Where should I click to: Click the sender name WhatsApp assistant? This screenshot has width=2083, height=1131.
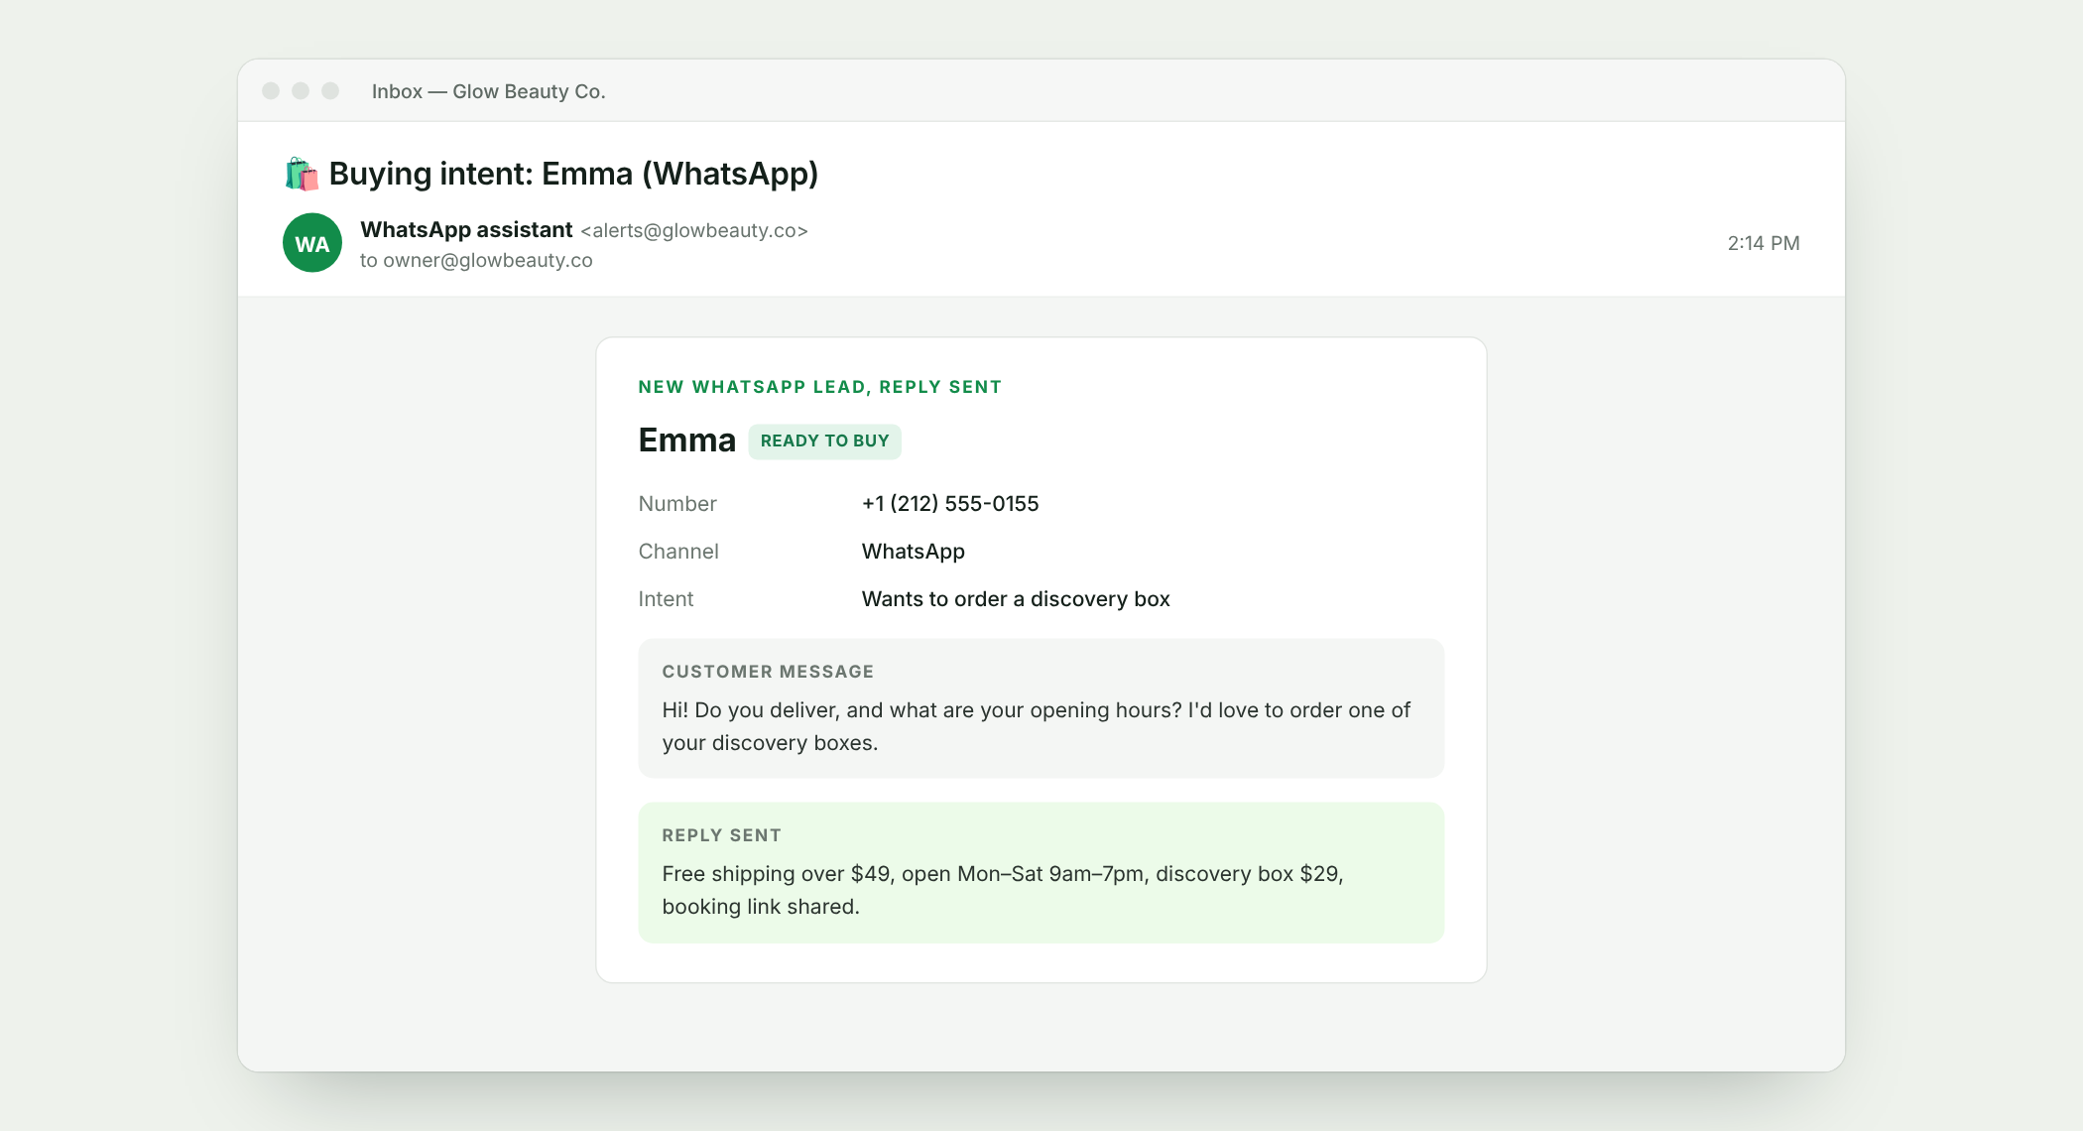pos(466,229)
